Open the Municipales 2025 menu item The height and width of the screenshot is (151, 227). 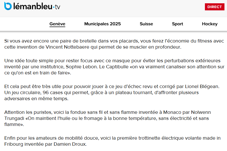103,24
